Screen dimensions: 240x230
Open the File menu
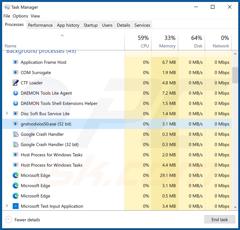(7, 16)
